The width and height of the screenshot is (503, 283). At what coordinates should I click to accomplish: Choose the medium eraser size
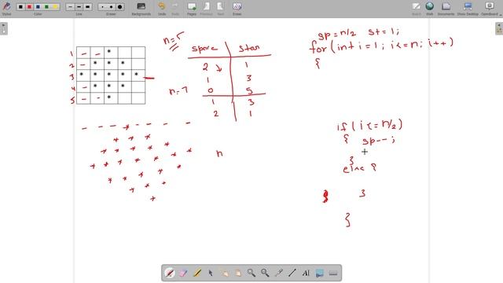coord(111,7)
